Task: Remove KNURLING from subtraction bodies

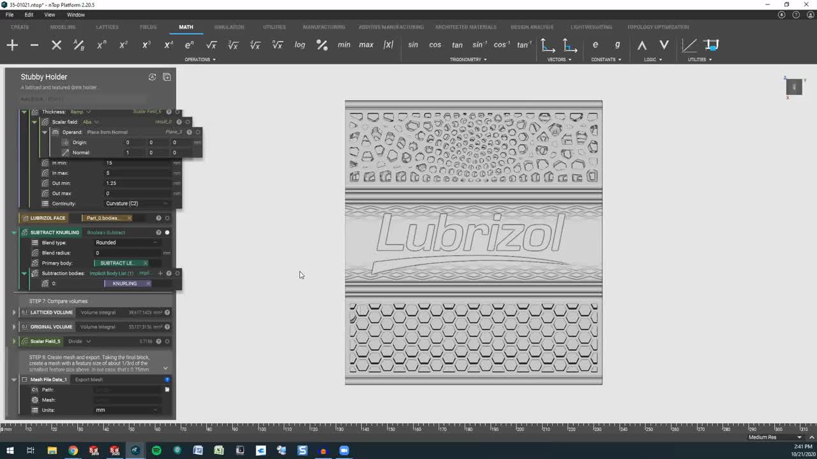Action: click(x=148, y=284)
